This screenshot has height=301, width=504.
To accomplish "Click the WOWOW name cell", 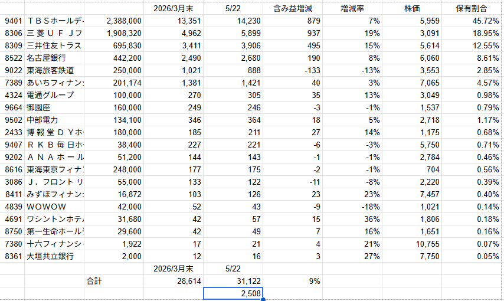I will (54, 207).
